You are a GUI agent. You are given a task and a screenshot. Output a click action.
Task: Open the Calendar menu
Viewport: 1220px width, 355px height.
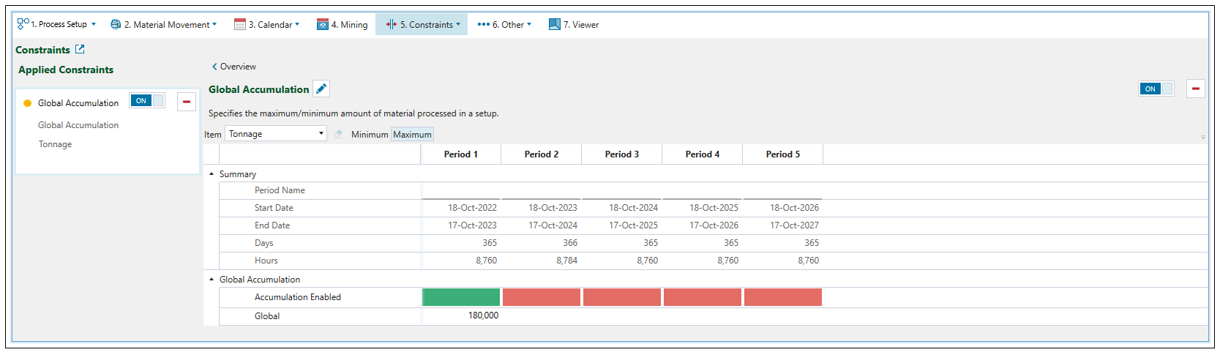coord(267,24)
